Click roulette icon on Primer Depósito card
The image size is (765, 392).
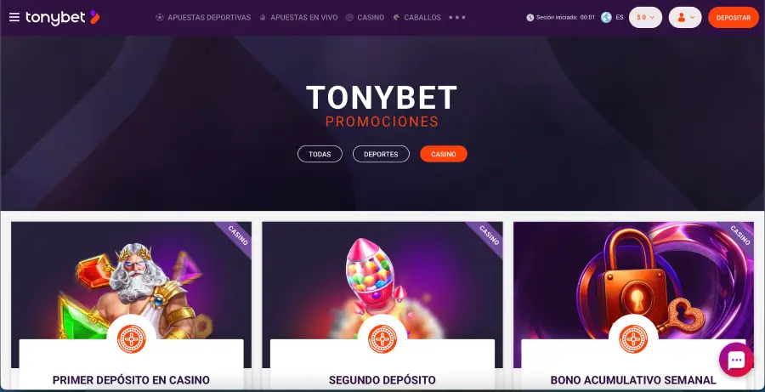click(x=131, y=338)
